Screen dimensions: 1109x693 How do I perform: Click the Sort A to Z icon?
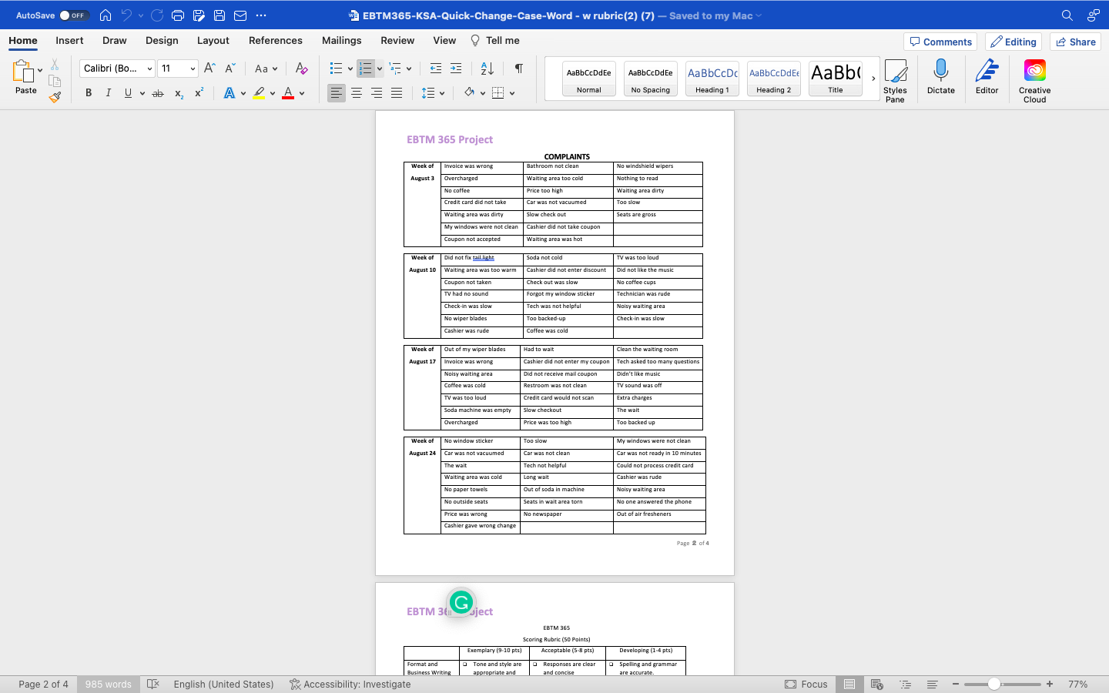pyautogui.click(x=487, y=69)
